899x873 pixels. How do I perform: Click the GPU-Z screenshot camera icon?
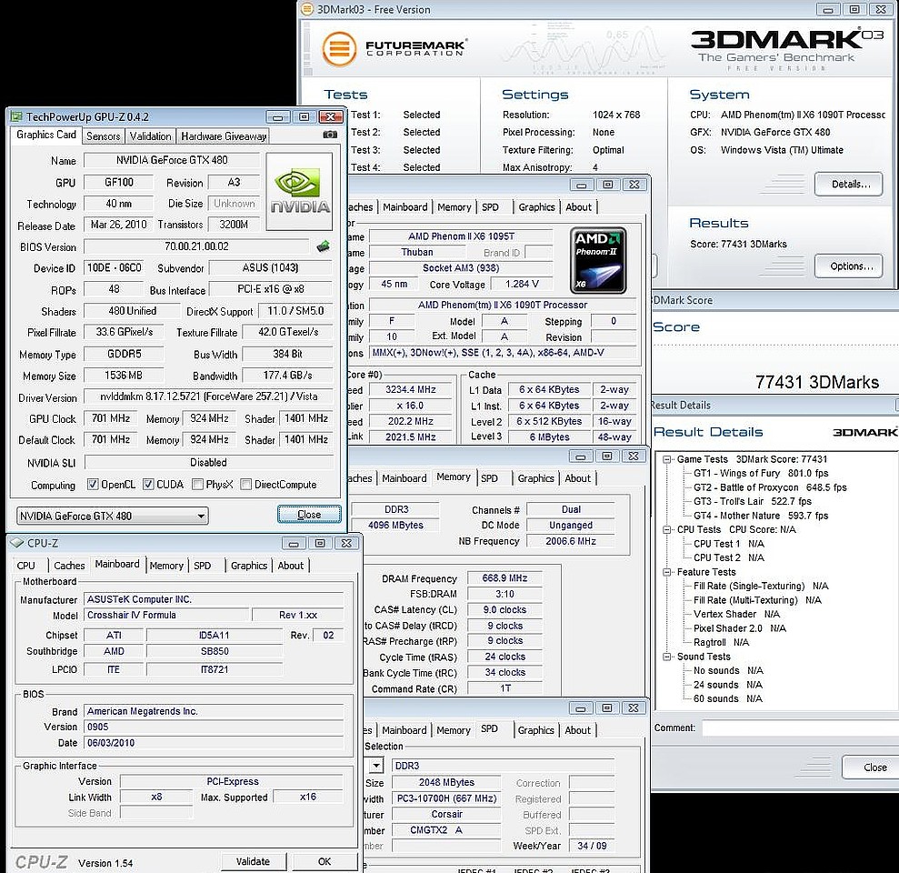tap(330, 135)
